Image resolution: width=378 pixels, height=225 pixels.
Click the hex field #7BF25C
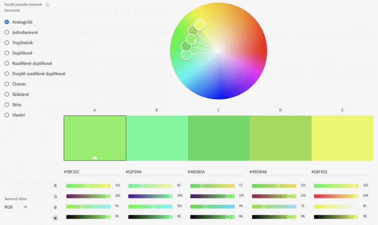[92, 172]
